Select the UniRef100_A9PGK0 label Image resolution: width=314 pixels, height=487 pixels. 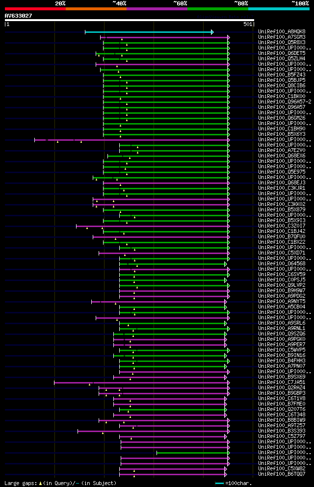282,339
